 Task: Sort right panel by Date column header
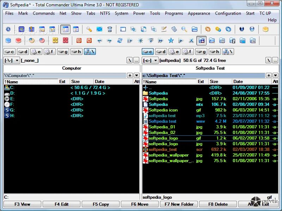pyautogui.click(x=252, y=82)
